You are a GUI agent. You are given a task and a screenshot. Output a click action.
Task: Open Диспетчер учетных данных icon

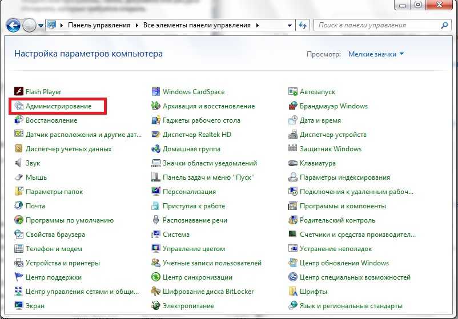pyautogui.click(x=19, y=148)
